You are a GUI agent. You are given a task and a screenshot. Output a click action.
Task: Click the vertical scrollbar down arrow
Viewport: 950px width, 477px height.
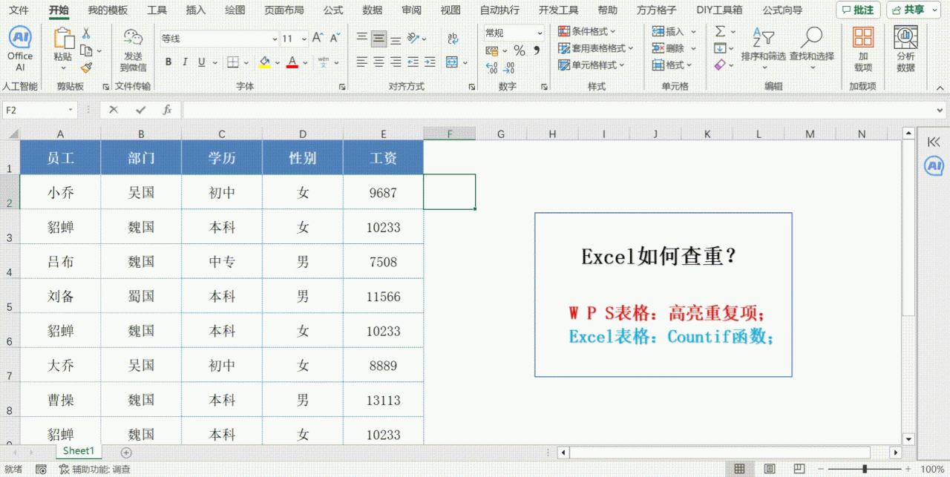coord(908,439)
